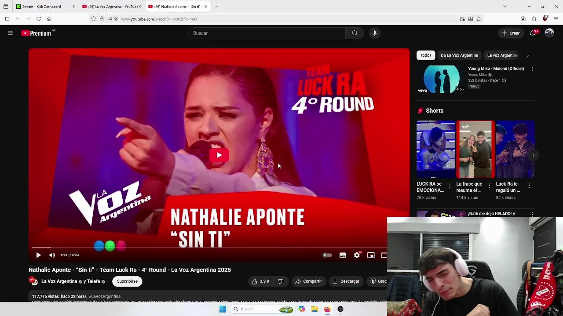Open the #LaVozArgentina hashtag link
Image resolution: width=563 pixels, height=316 pixels.
coord(105,297)
